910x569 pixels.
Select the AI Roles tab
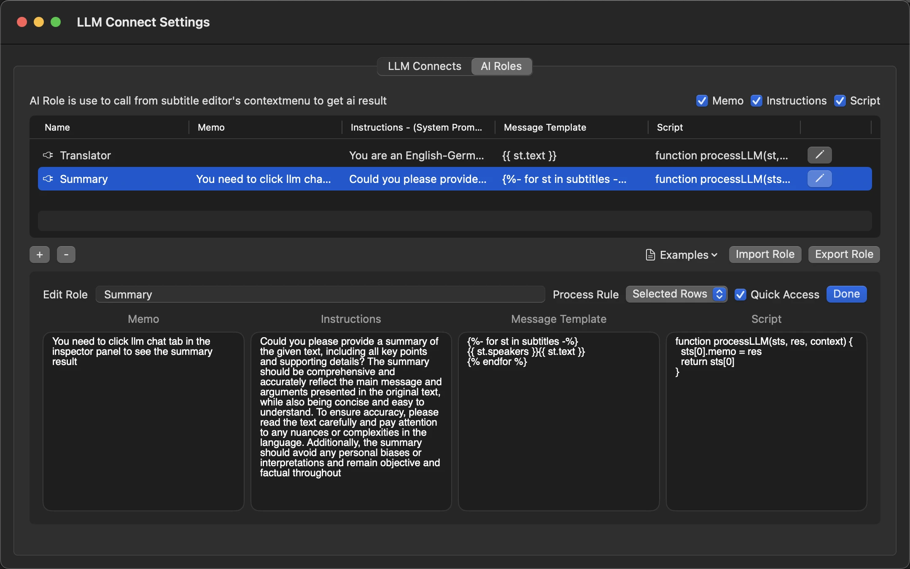tap(501, 66)
